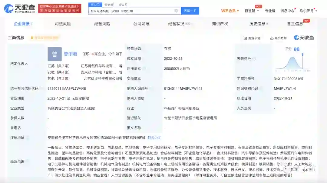Click 其他（共3家）region entry

[x=59, y=78]
